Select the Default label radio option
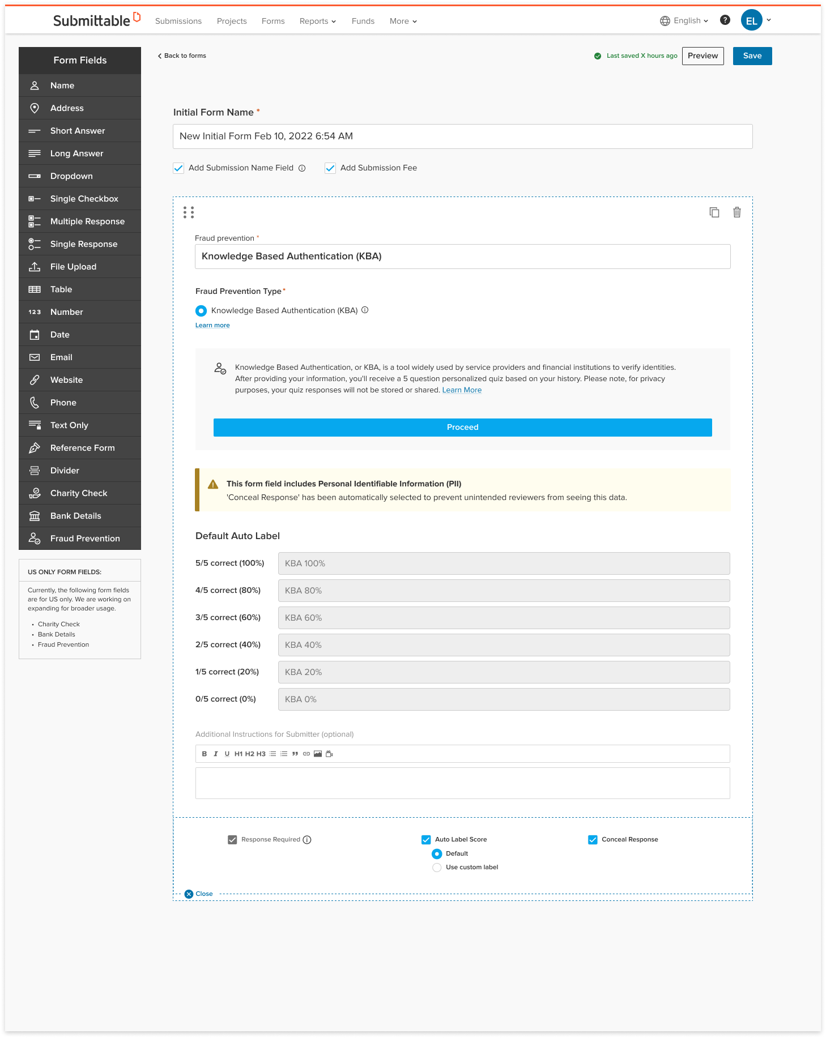Screen dimensions: 826x1038 click(437, 854)
